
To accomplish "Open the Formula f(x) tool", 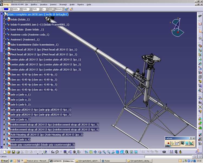I will [x=53, y=152].
